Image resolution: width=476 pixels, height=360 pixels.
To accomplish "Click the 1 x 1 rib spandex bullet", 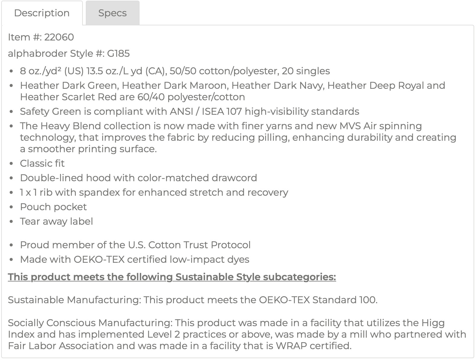I will 154,192.
